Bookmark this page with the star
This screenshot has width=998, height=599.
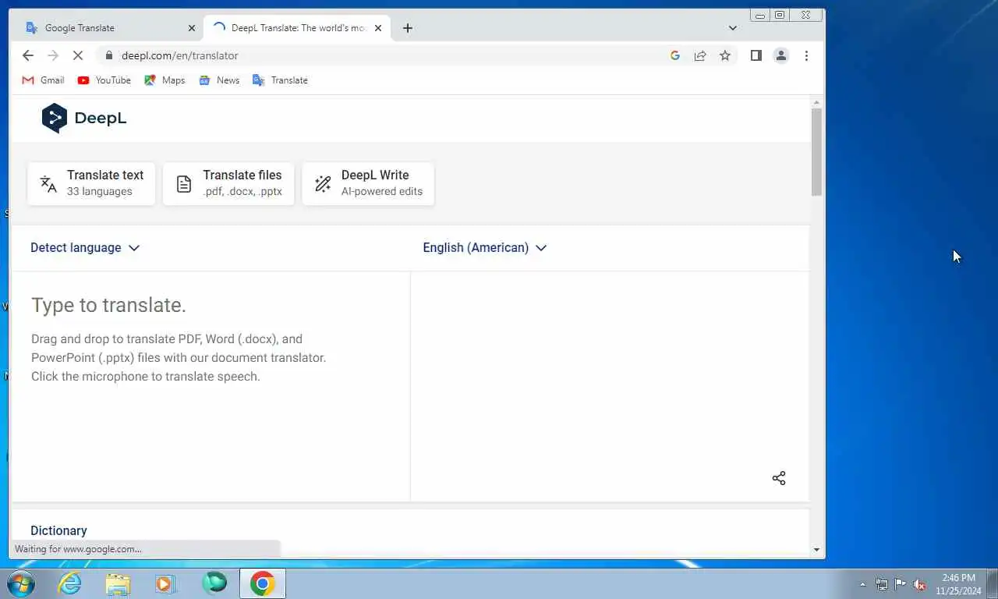725,55
